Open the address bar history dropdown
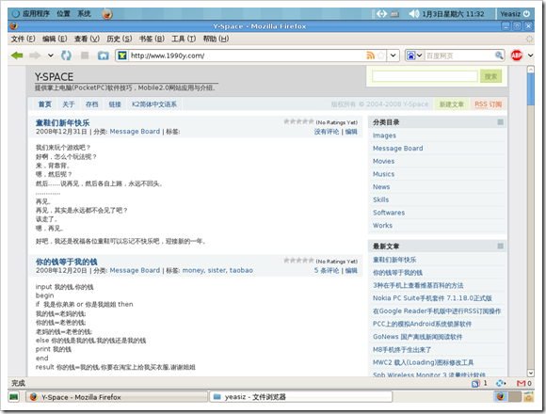The height and width of the screenshot is (414, 546). point(393,56)
